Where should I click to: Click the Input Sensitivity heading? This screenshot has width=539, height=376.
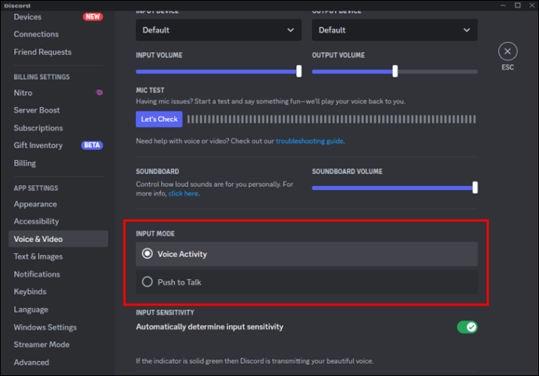pos(165,313)
